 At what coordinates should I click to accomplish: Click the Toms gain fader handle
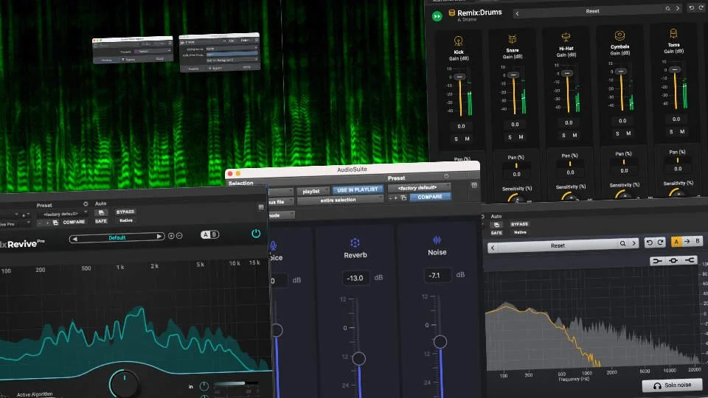675,70
